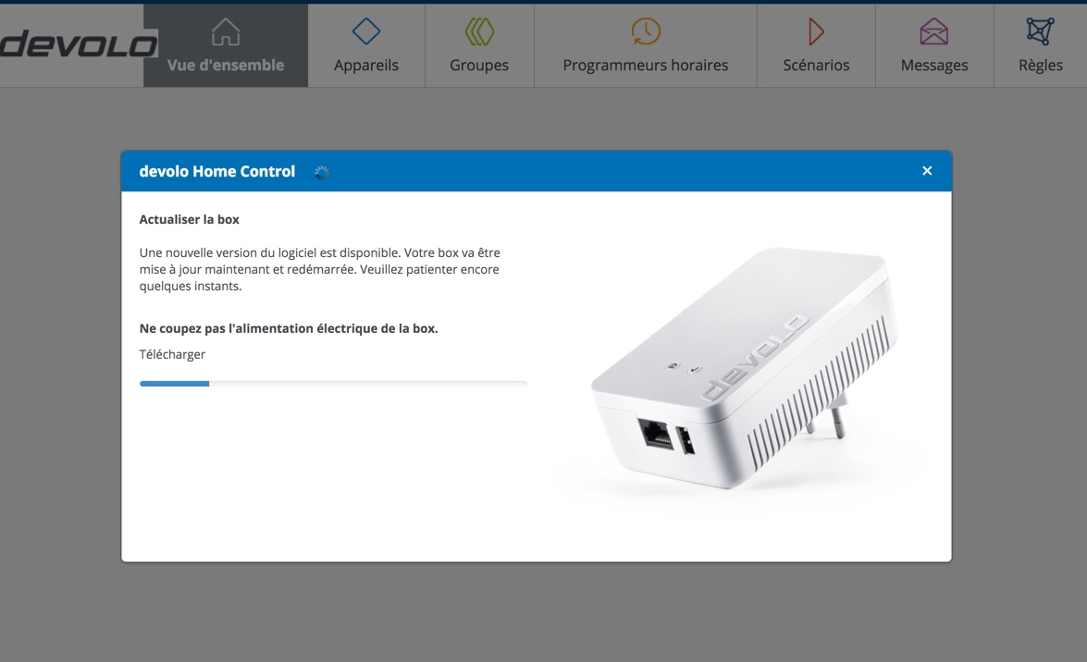Open the Appareils tab
Image resolution: width=1087 pixels, height=662 pixels.
366,45
